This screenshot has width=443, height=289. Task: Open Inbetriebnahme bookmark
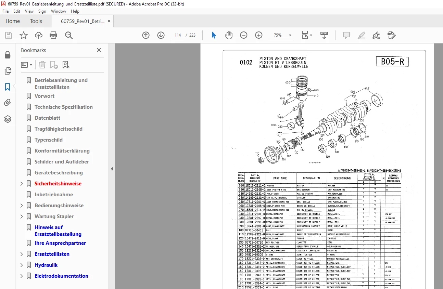coord(54,195)
